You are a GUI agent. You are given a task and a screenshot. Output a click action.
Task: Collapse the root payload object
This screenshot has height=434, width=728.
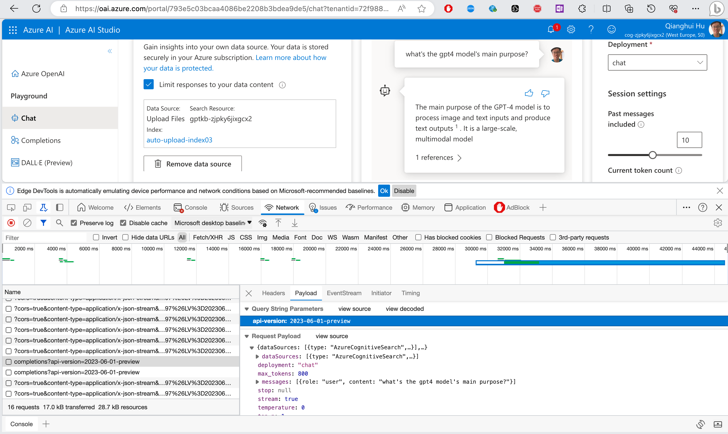click(252, 348)
